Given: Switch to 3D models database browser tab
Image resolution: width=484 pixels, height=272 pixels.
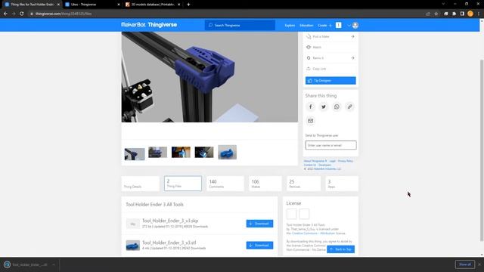Looking at the screenshot, I should coord(153,5).
